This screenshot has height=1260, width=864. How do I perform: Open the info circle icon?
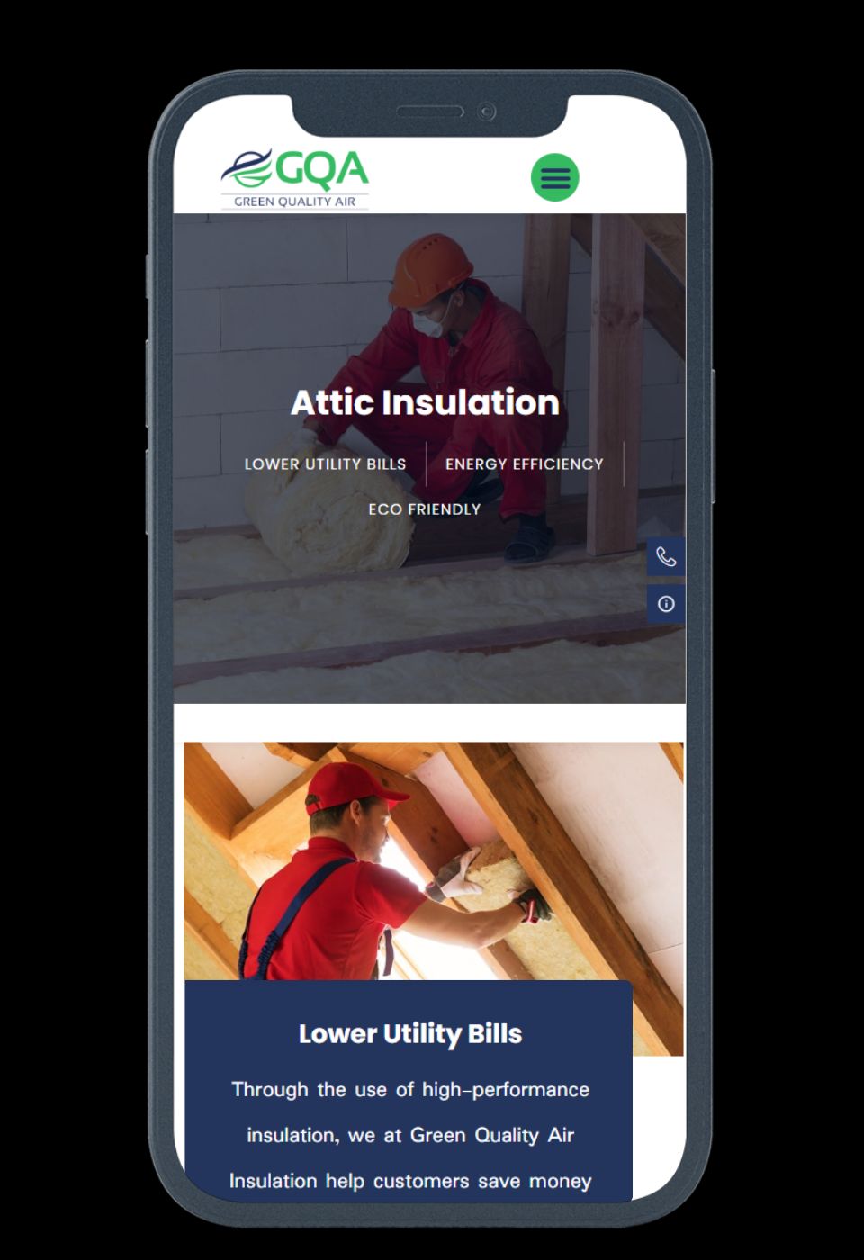point(666,604)
